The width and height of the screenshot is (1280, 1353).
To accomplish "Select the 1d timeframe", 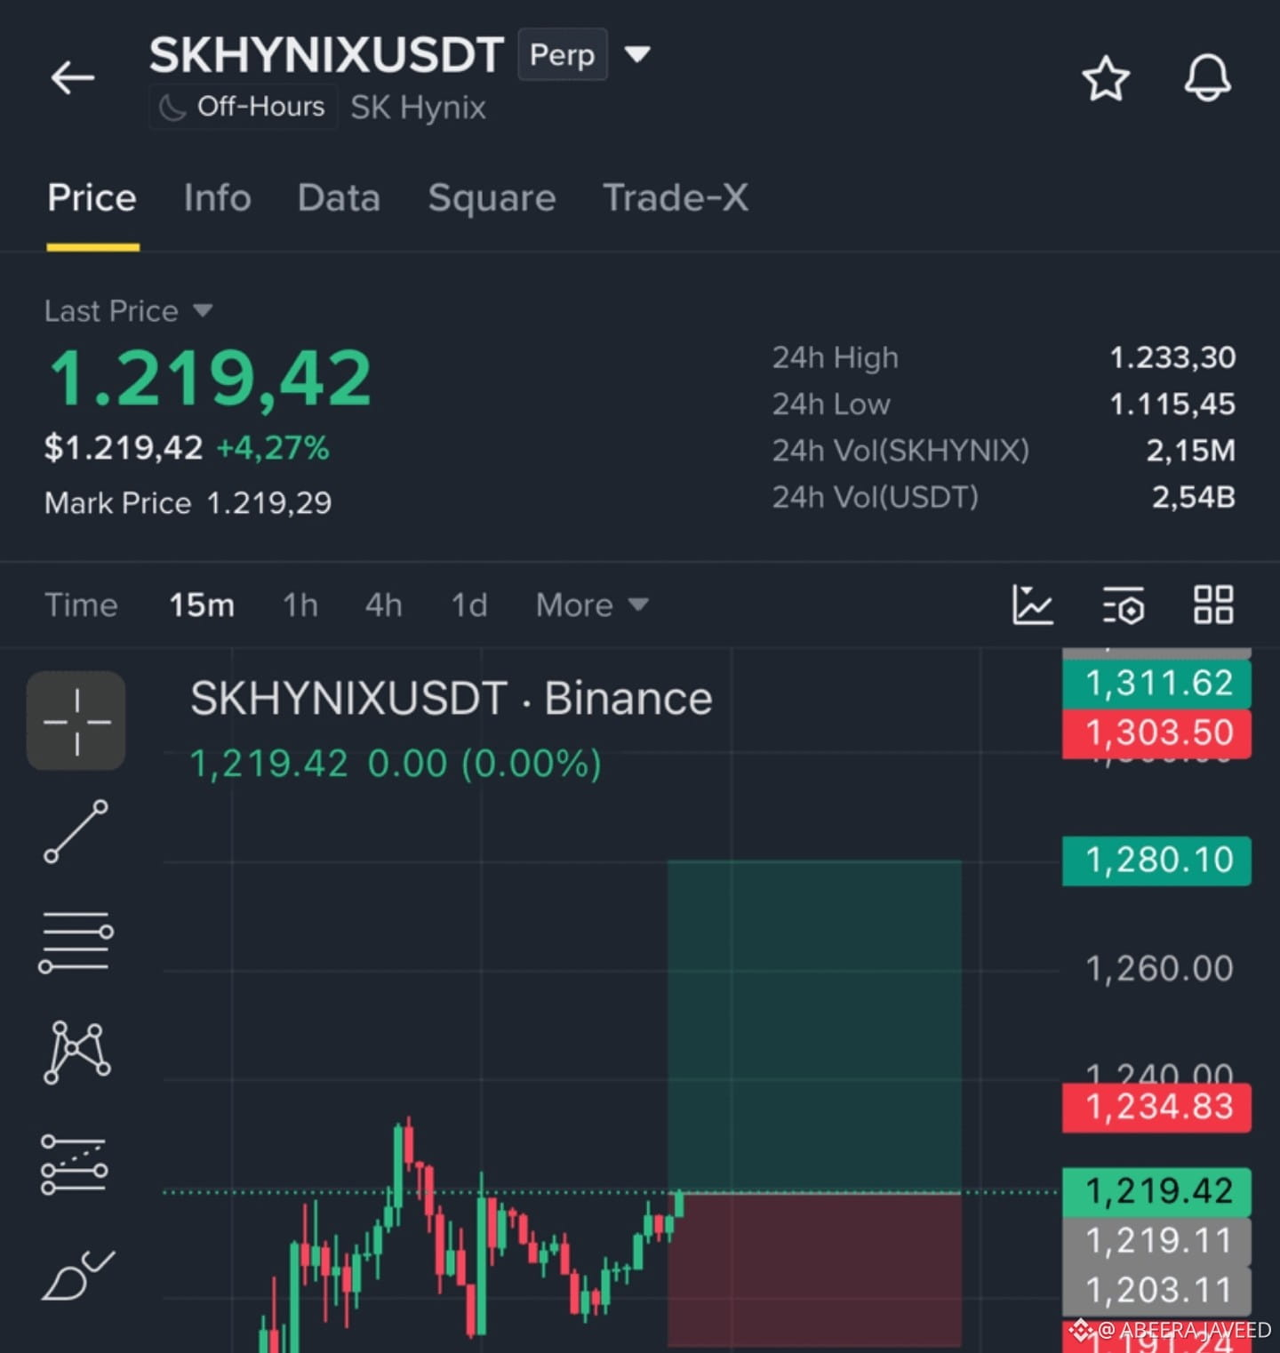I will point(469,605).
